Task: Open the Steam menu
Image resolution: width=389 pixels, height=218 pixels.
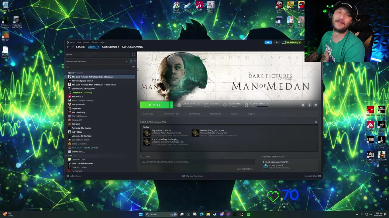Action: 72,42
